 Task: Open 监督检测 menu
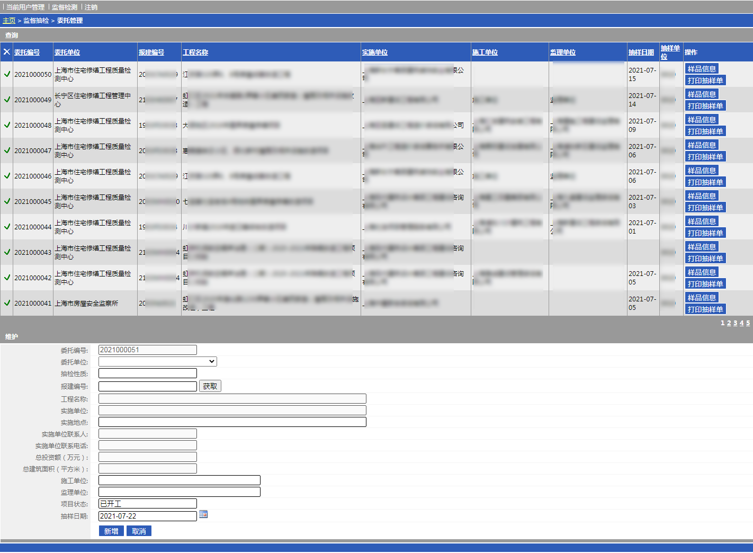click(x=65, y=7)
